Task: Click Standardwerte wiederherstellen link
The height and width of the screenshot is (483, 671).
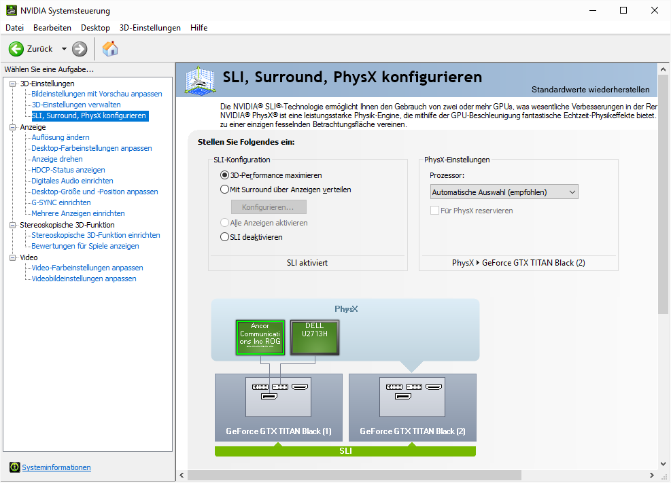Action: pyautogui.click(x=591, y=90)
